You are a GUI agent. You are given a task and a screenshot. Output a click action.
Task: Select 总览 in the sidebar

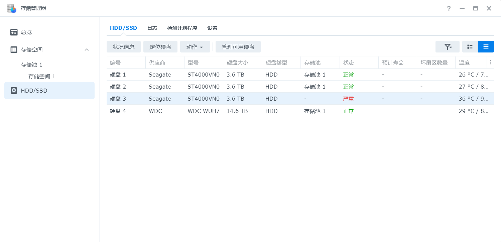[49, 32]
